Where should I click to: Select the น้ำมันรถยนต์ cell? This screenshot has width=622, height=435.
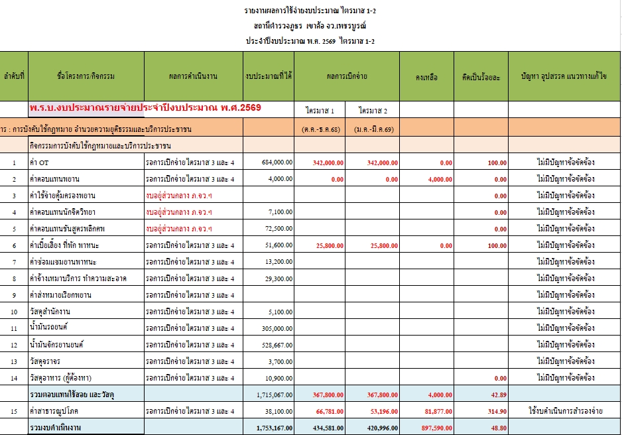(x=86, y=328)
